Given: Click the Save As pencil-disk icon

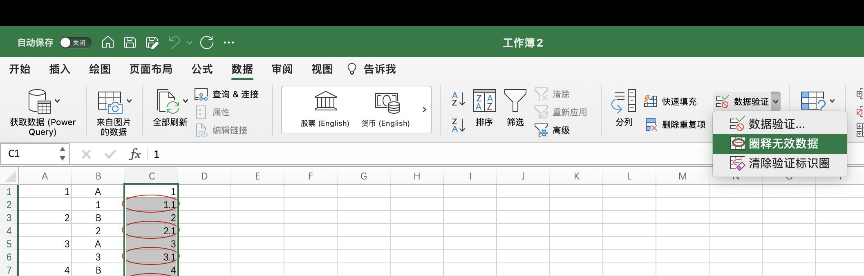Looking at the screenshot, I should click(152, 42).
